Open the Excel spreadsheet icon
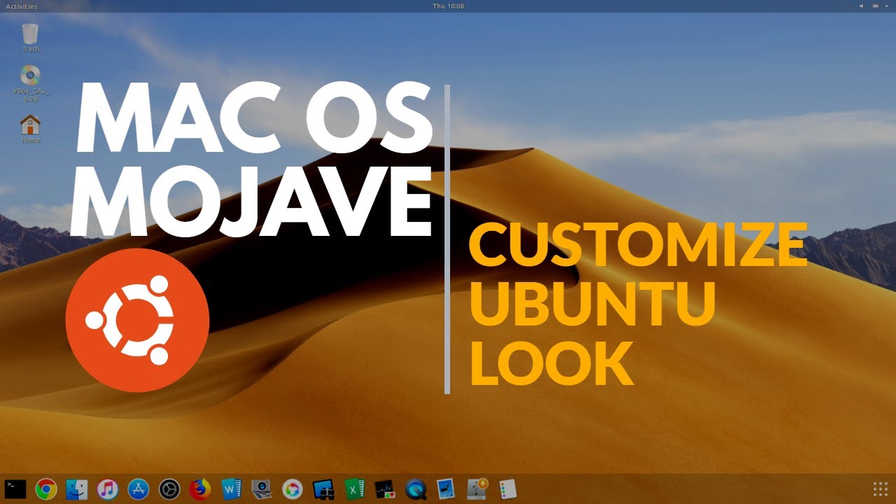The image size is (896, 504). (x=354, y=489)
